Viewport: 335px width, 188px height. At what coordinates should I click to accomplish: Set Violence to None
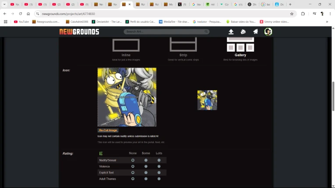[x=133, y=166]
